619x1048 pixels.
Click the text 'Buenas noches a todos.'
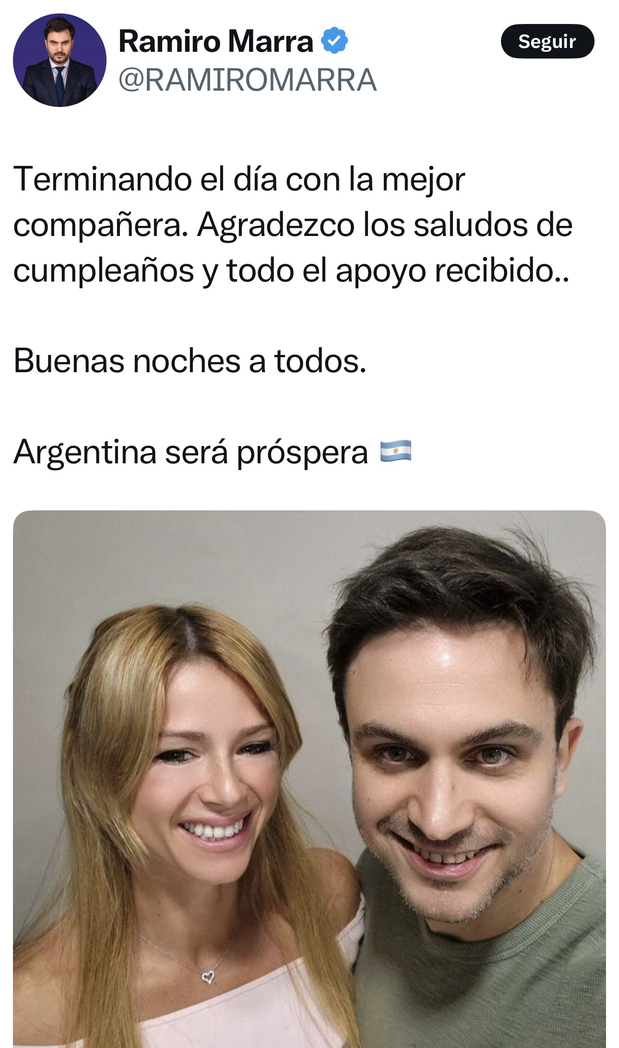tap(190, 361)
